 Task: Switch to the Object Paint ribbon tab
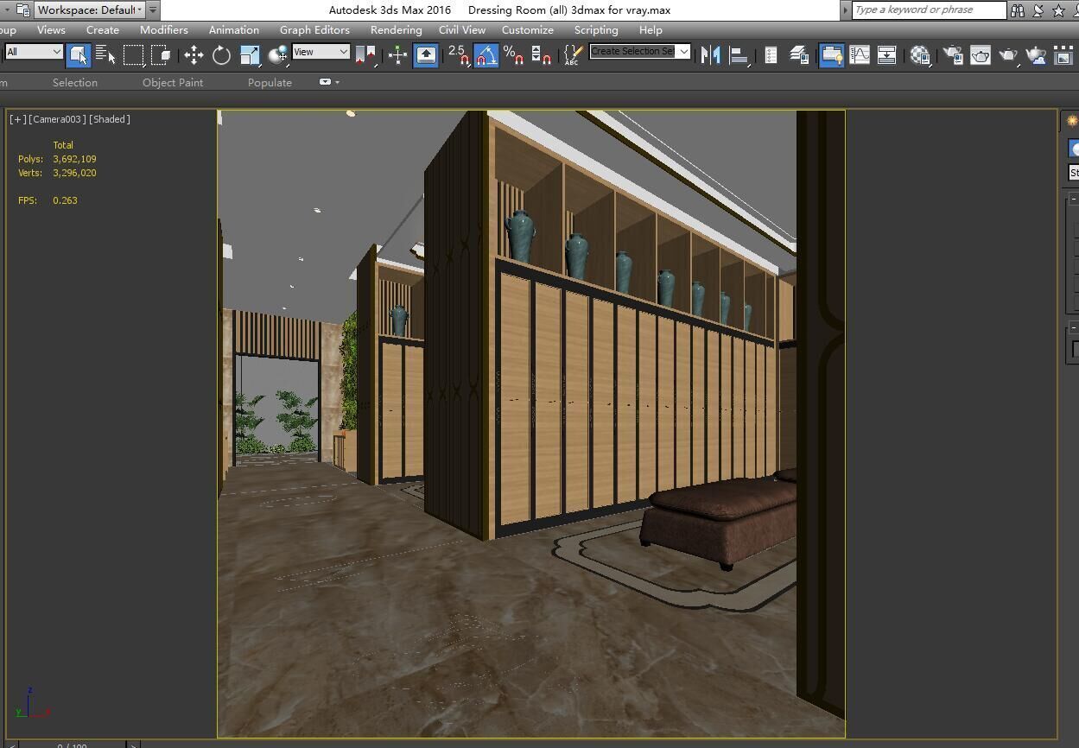point(173,83)
